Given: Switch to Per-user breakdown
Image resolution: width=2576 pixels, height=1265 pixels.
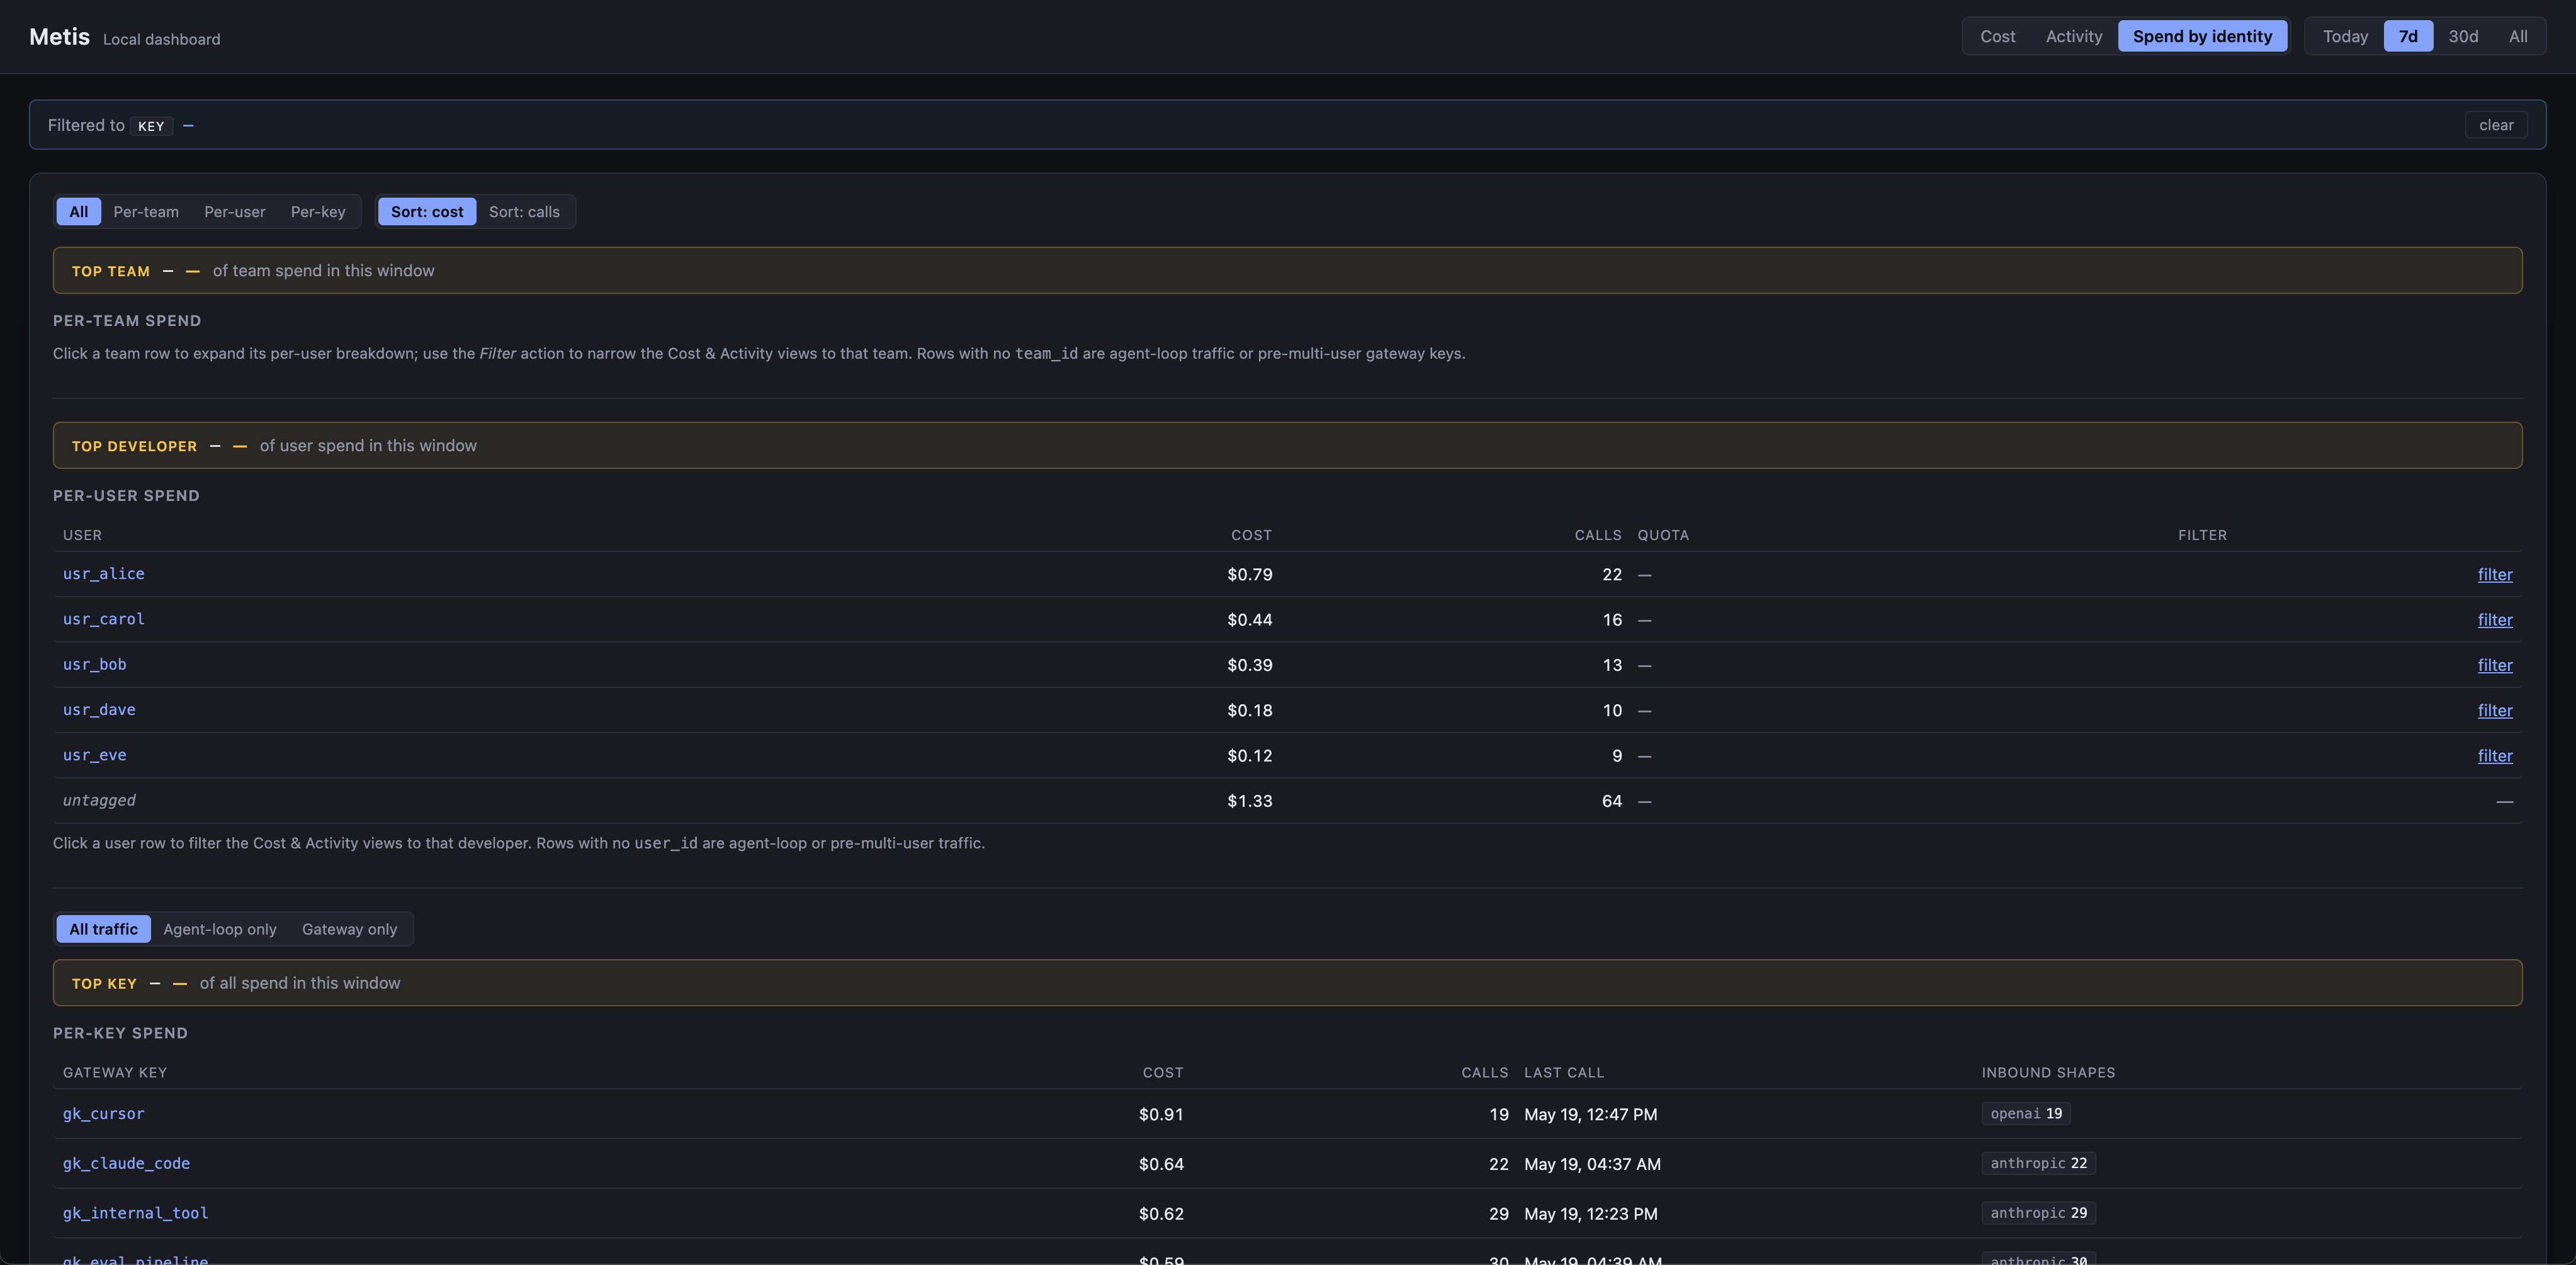Looking at the screenshot, I should [x=235, y=212].
